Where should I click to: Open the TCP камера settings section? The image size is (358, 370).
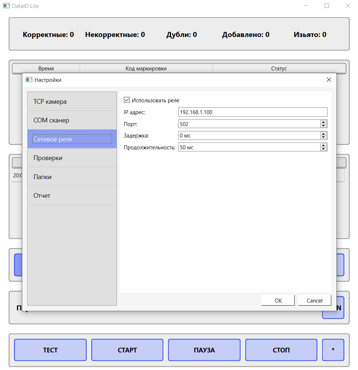coord(72,102)
